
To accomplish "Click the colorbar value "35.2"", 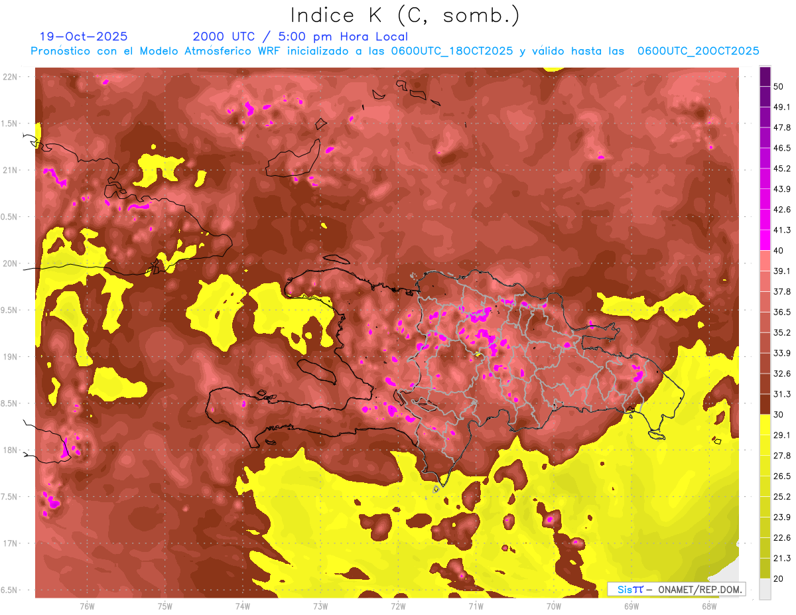I will [x=781, y=332].
